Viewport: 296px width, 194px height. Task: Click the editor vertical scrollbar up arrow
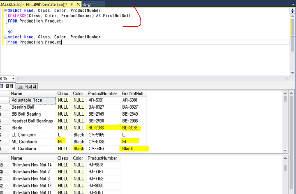292,16
